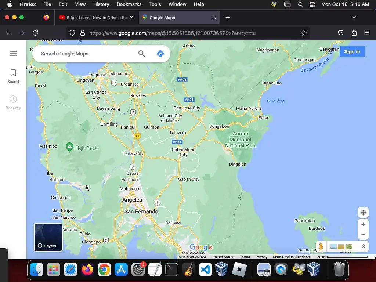Click the Dagupan map label
376x282 pixels.
pos(98,75)
